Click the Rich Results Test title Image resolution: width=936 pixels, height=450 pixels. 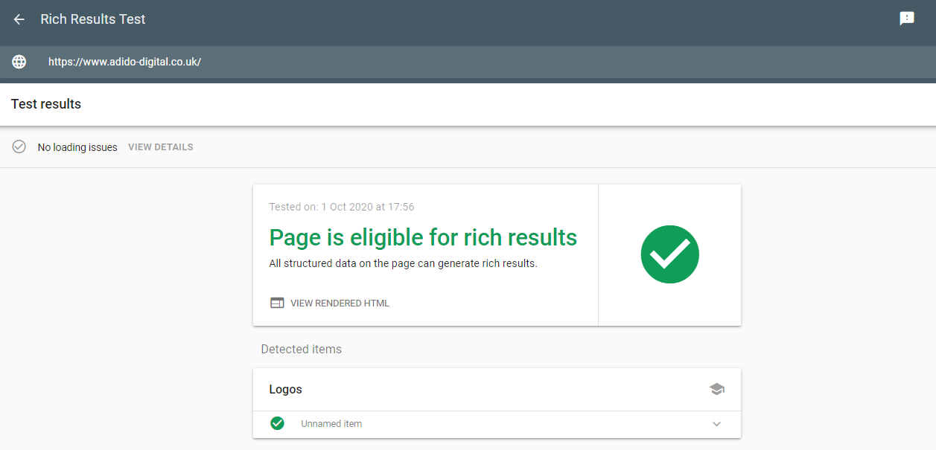click(x=93, y=19)
